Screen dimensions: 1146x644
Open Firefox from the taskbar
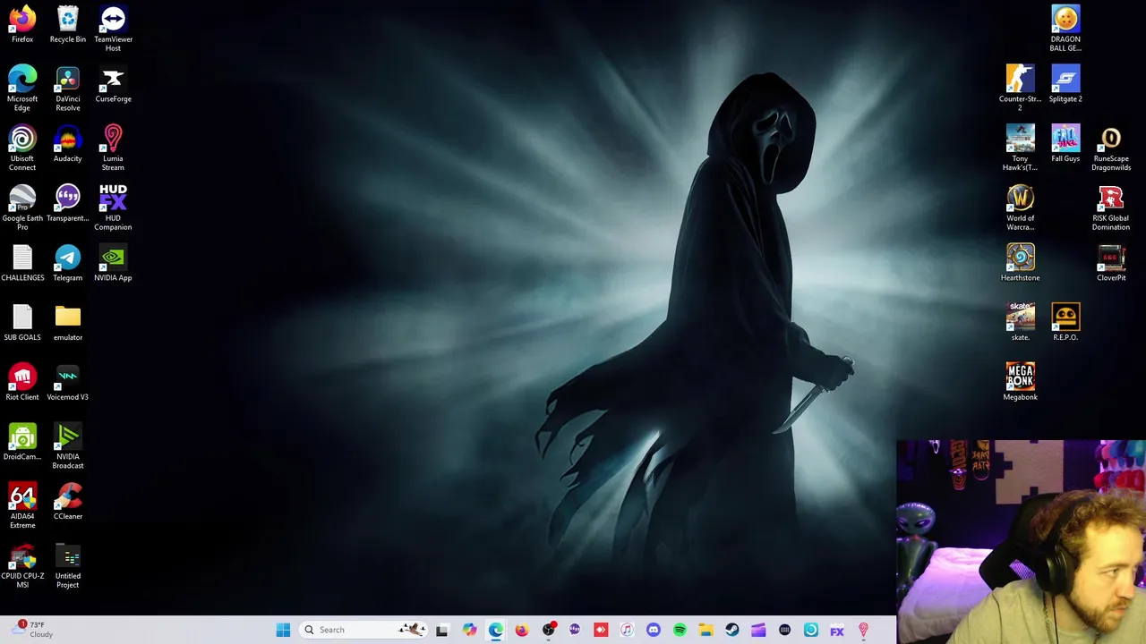[x=522, y=630]
